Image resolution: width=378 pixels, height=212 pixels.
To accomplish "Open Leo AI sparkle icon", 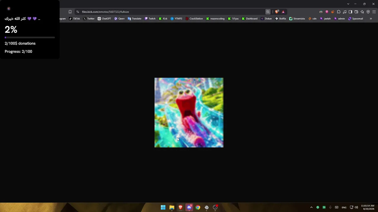I will point(362,12).
